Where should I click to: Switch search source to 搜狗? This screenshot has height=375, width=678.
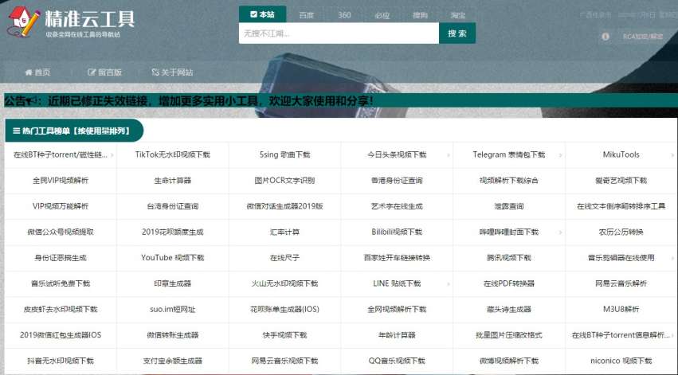coord(420,15)
